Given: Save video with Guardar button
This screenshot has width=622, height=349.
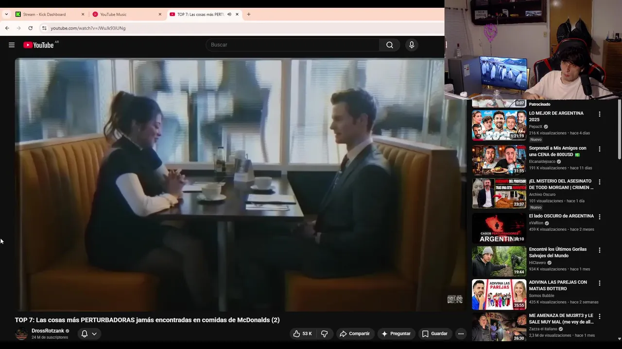Looking at the screenshot, I should (x=434, y=333).
